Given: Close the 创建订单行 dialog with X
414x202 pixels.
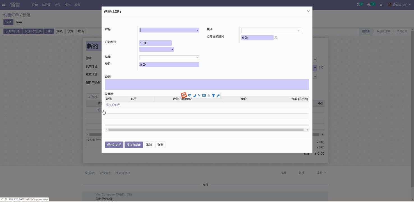Looking at the screenshot, I should click(x=308, y=11).
